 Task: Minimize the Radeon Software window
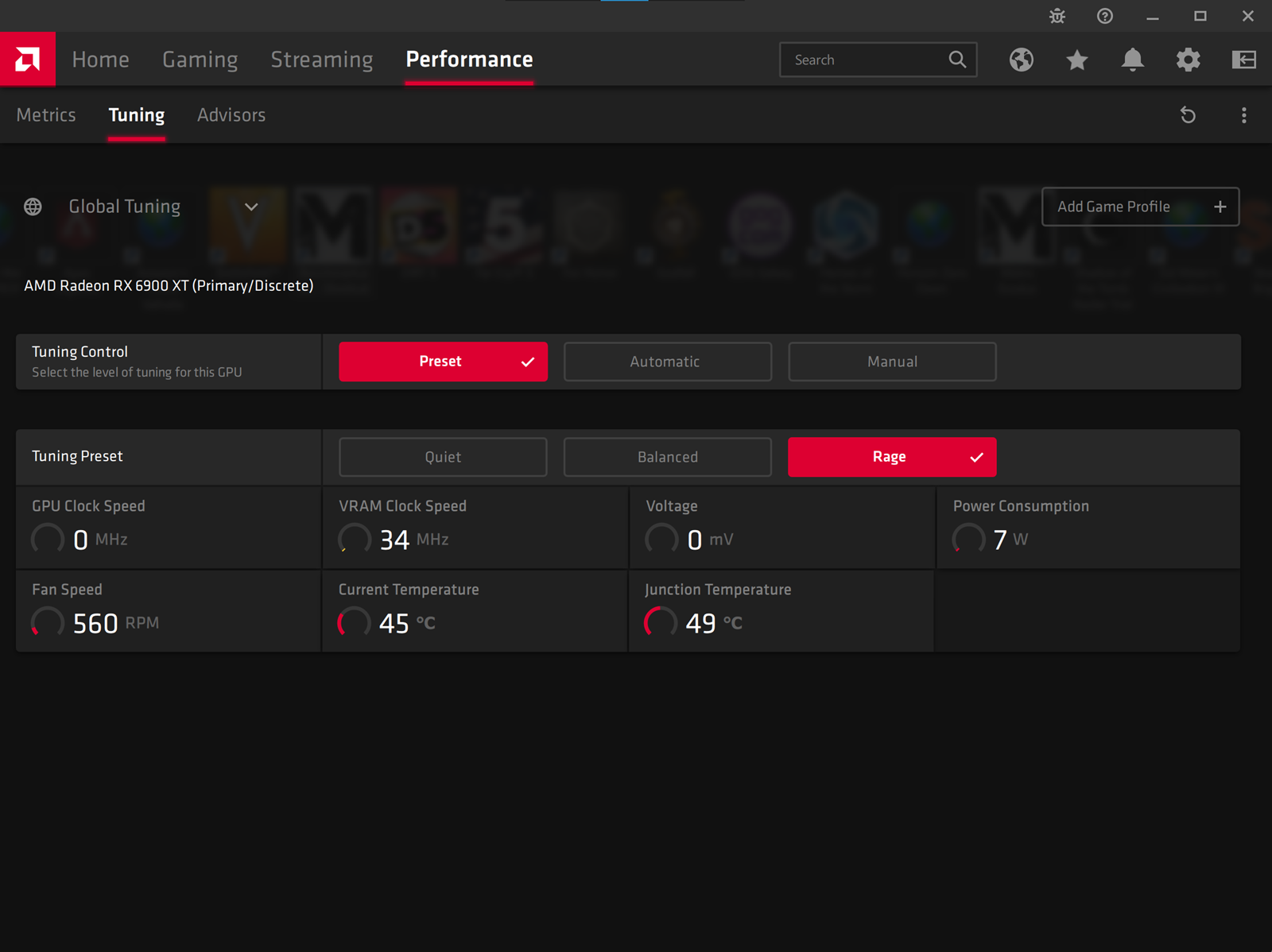click(1153, 16)
